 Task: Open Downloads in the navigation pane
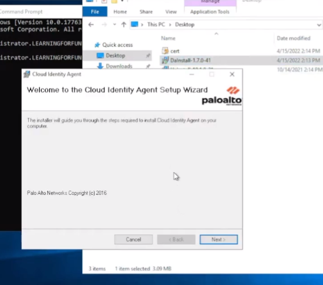coord(119,66)
